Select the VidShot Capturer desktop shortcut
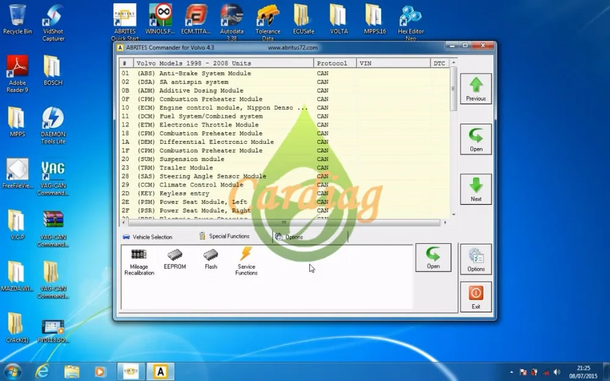Viewport: 610px width, 381px height. [53, 23]
